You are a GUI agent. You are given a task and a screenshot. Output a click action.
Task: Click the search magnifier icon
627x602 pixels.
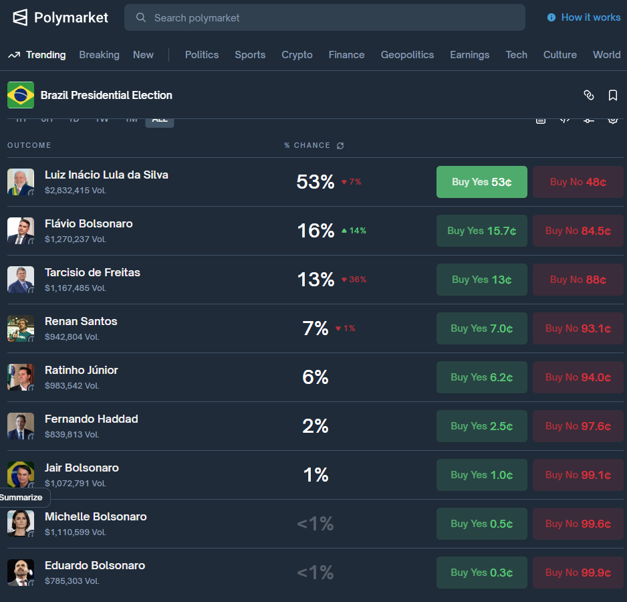pyautogui.click(x=141, y=17)
